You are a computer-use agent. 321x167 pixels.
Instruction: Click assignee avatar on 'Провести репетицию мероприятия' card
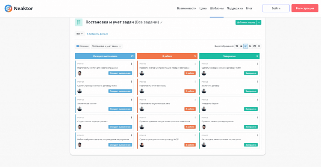[204, 127]
